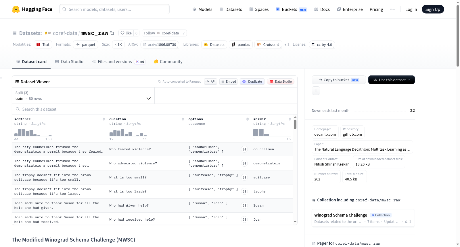Click the question lengths histogram

point(128,132)
